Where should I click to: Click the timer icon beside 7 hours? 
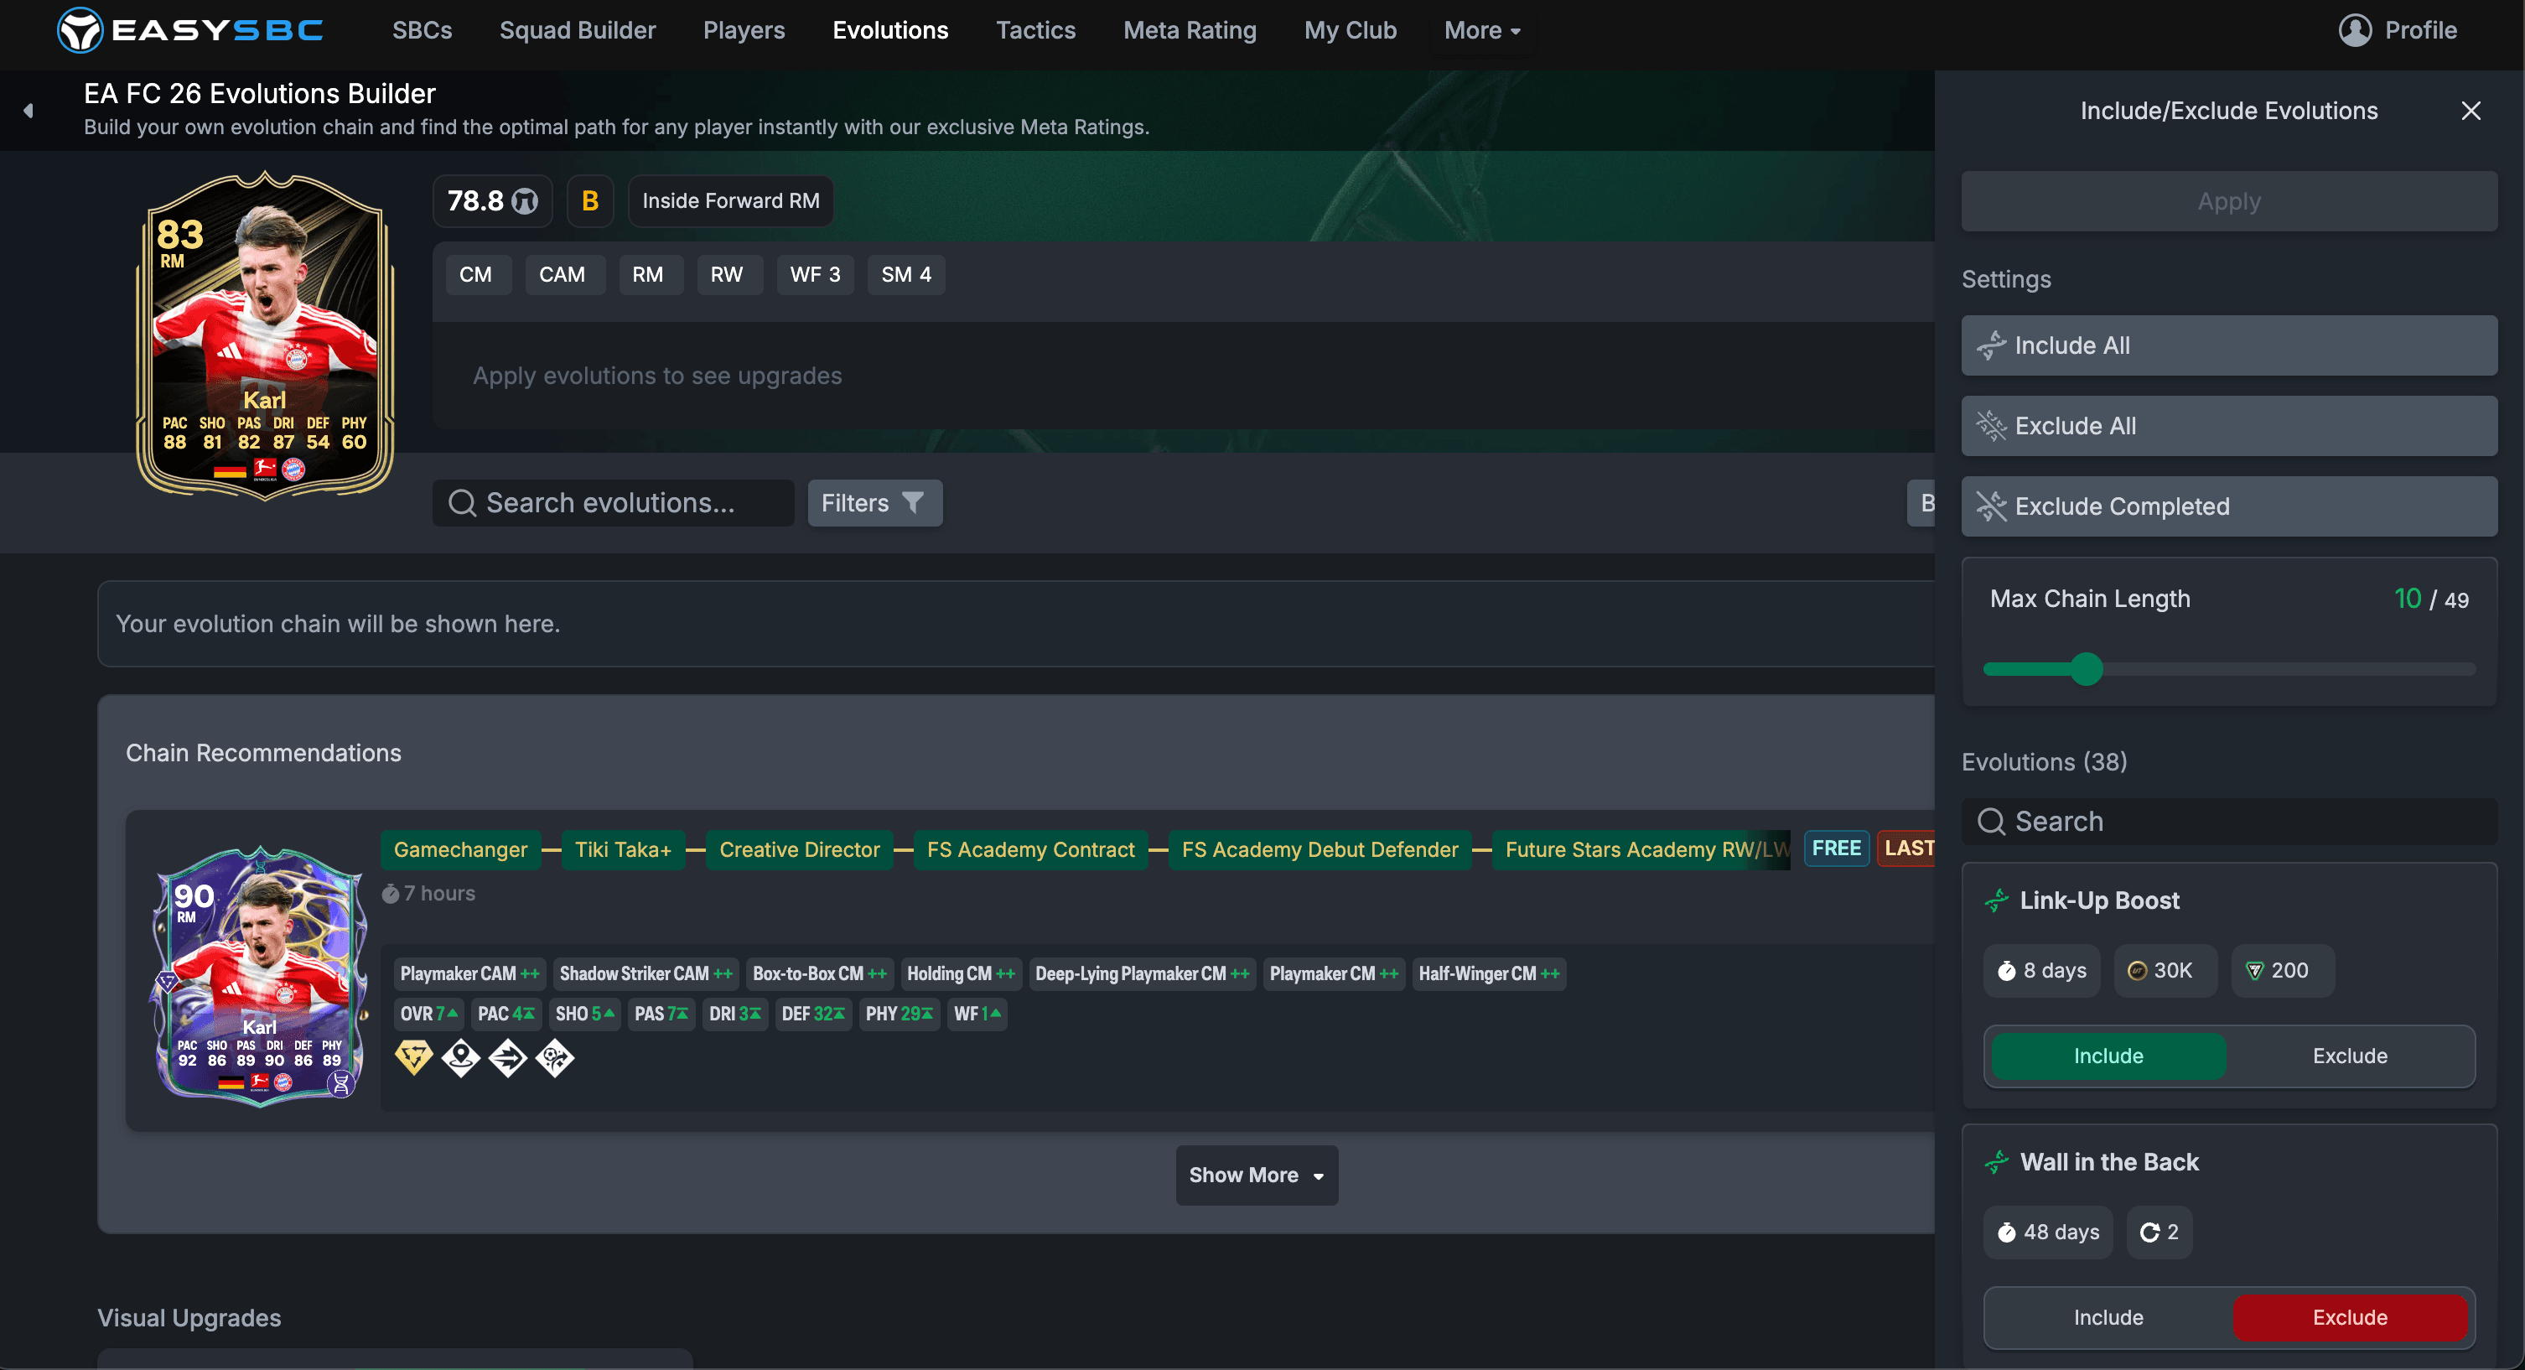(390, 894)
